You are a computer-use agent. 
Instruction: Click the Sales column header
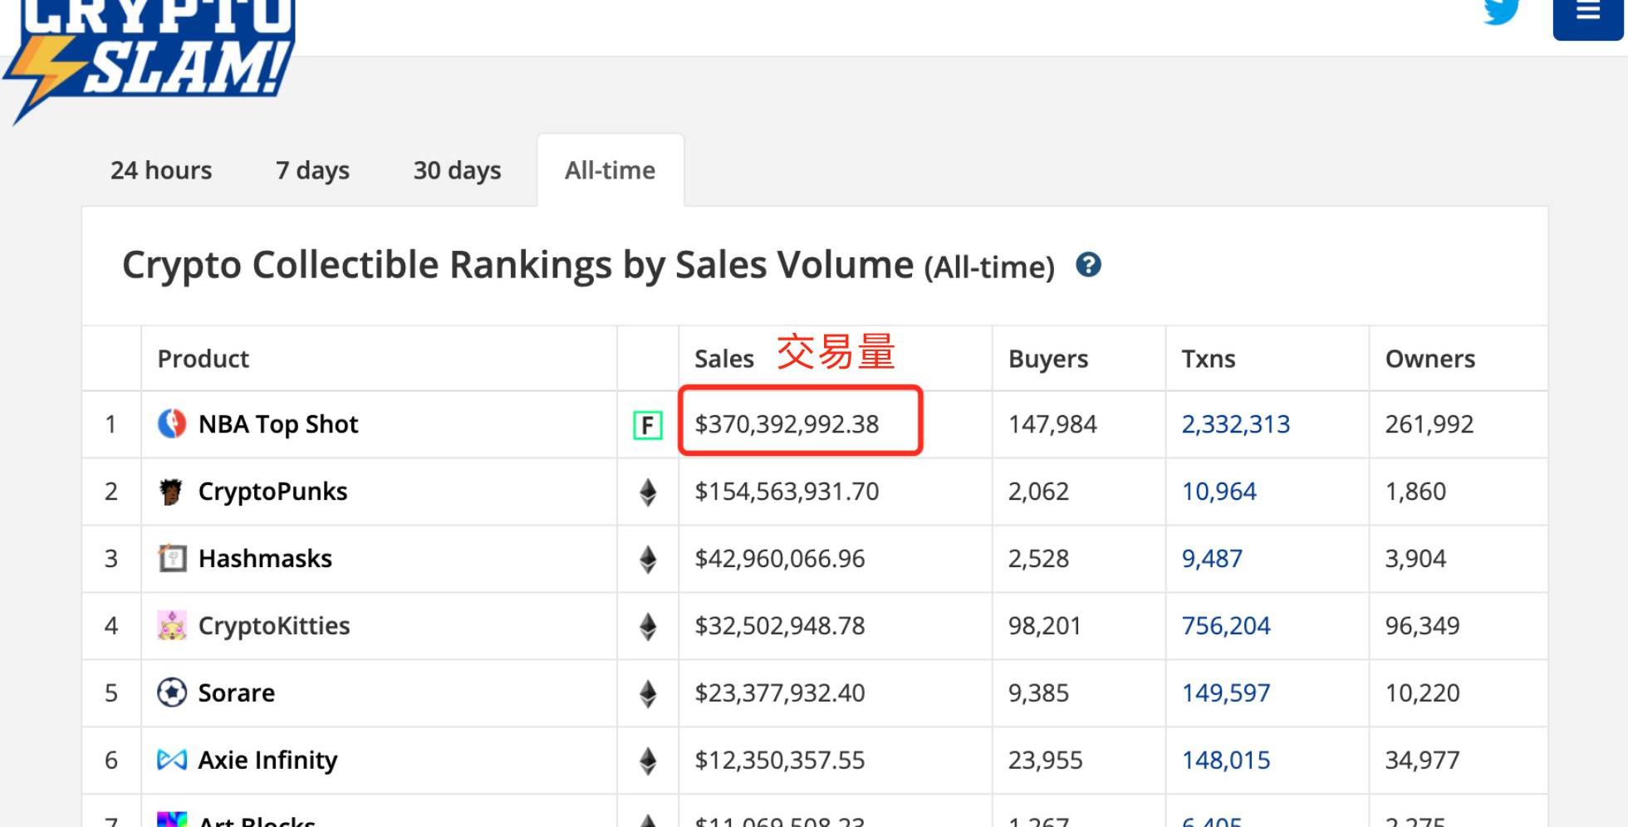point(724,359)
